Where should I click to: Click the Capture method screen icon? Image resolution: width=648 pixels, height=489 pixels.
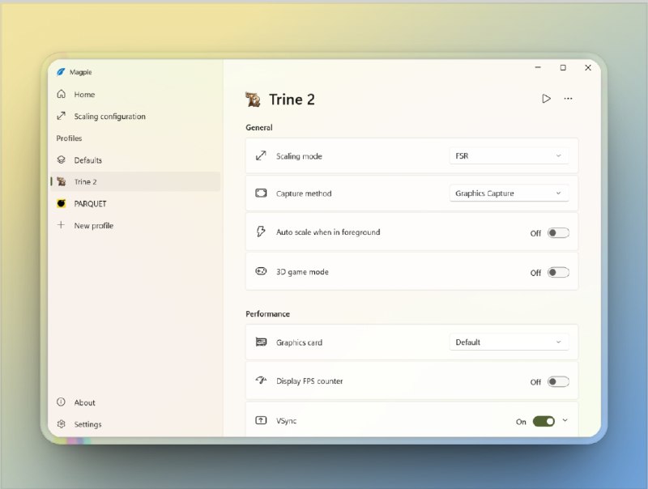click(x=261, y=193)
